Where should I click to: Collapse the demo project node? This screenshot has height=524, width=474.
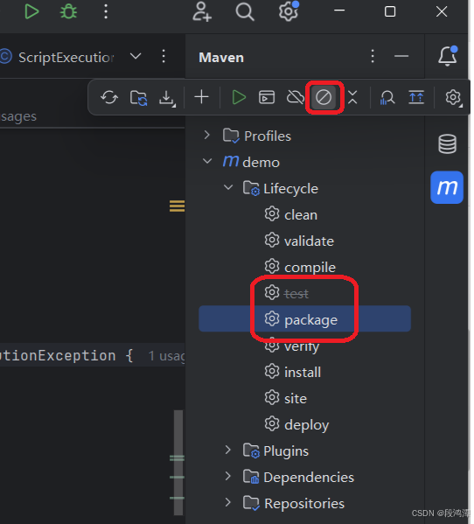click(207, 161)
